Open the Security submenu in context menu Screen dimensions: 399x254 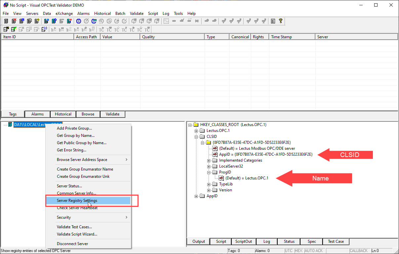[x=88, y=217]
